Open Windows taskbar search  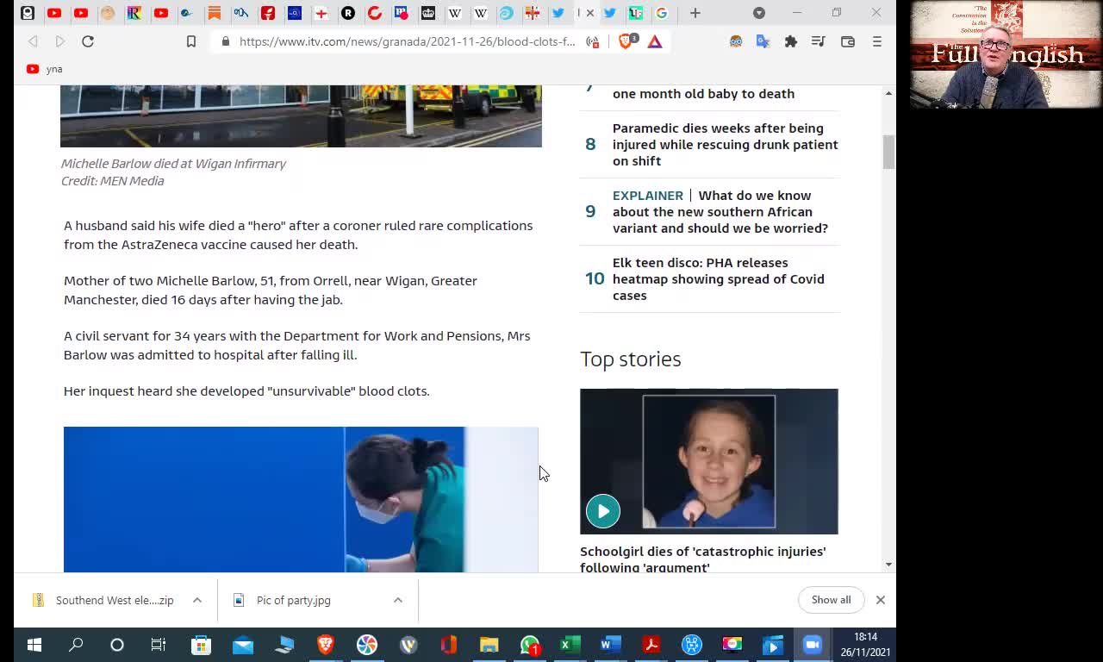[76, 645]
